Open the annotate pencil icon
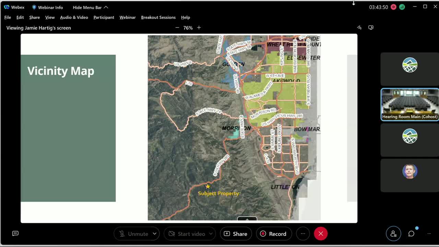Image resolution: width=439 pixels, height=247 pixels. [x=359, y=27]
